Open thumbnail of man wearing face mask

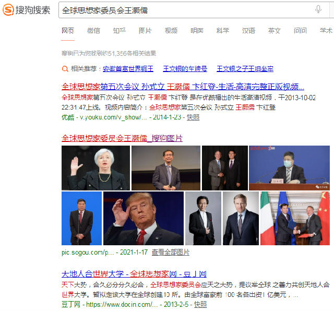click(x=289, y=168)
